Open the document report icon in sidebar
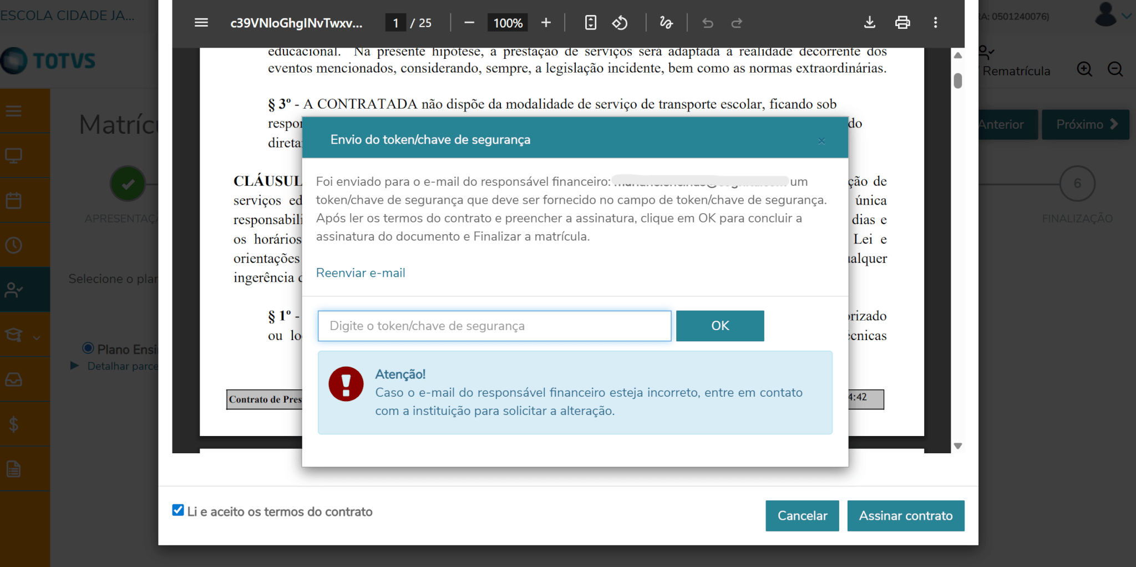This screenshot has width=1136, height=567. point(14,469)
